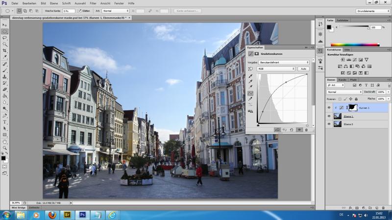Toggle the Glätten checkbox

tap(80, 11)
